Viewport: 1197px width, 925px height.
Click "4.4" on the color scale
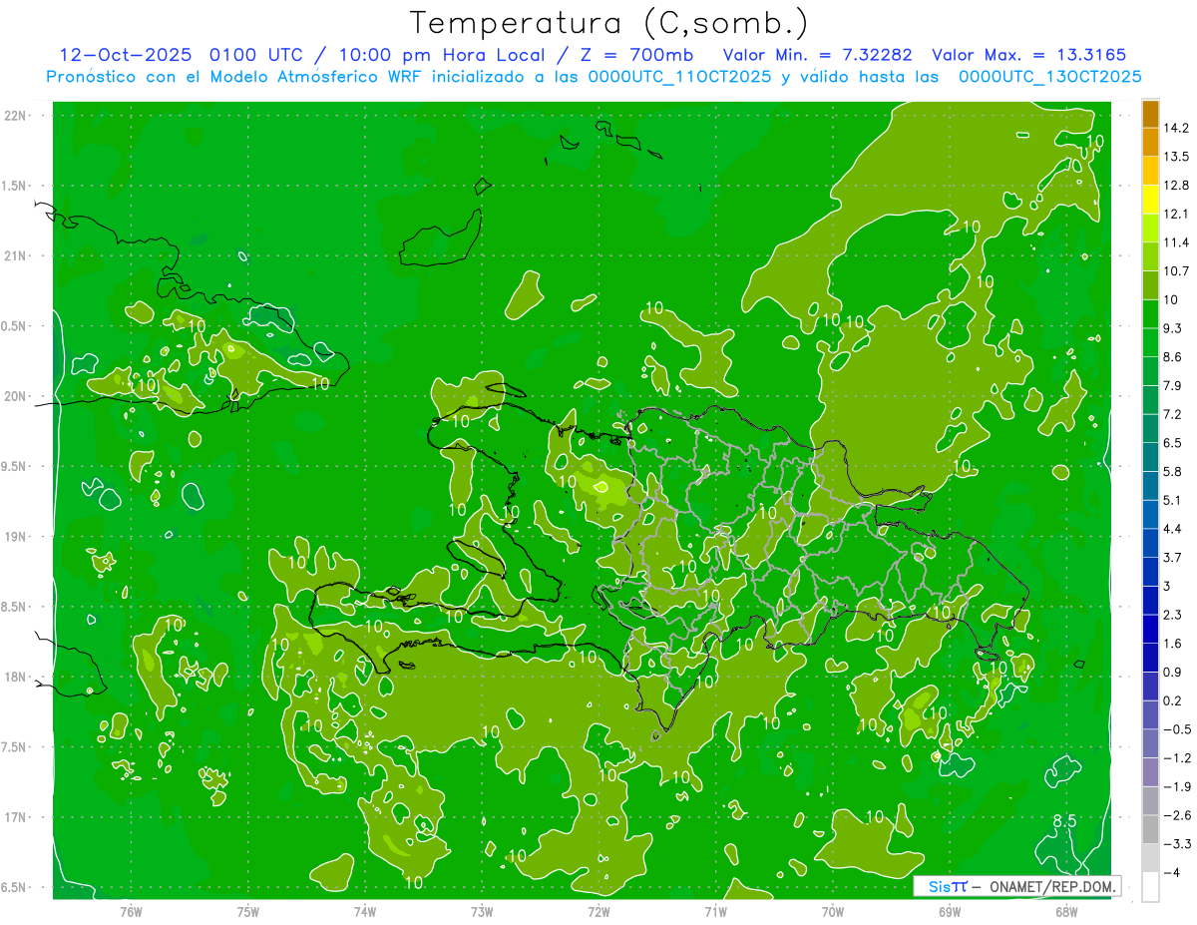(x=1173, y=529)
